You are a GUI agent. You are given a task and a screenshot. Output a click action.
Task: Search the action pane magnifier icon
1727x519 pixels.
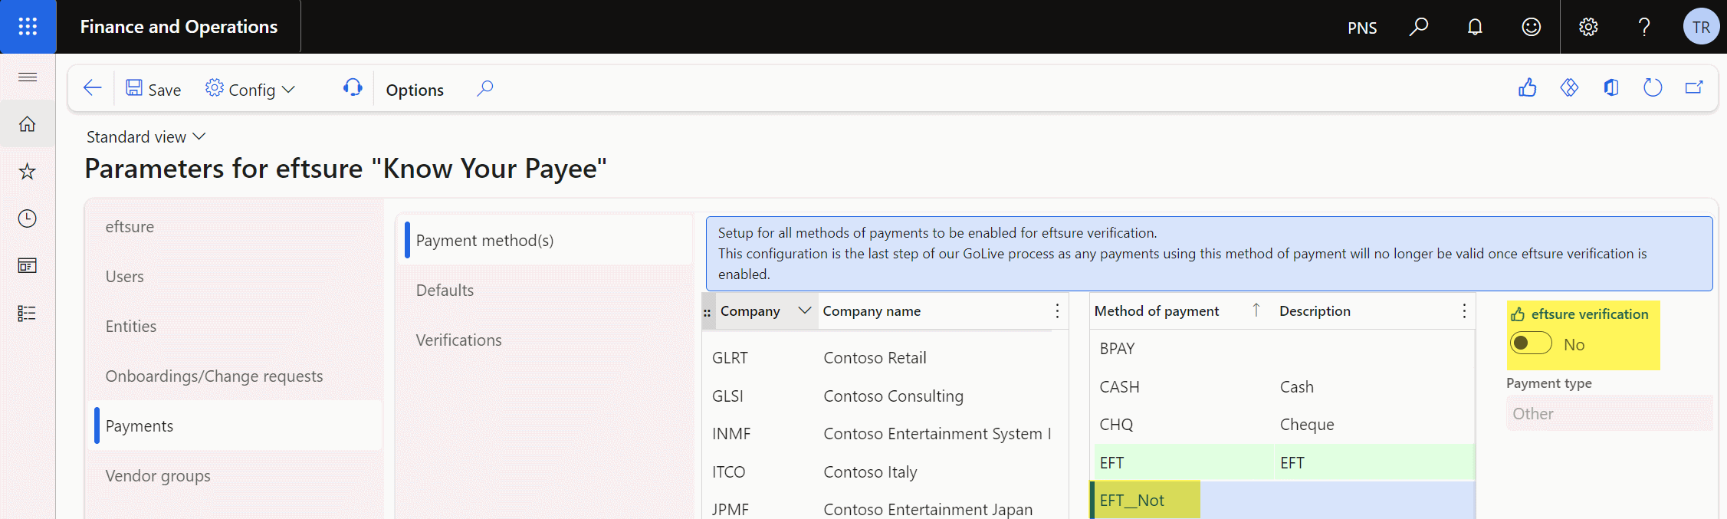[485, 88]
